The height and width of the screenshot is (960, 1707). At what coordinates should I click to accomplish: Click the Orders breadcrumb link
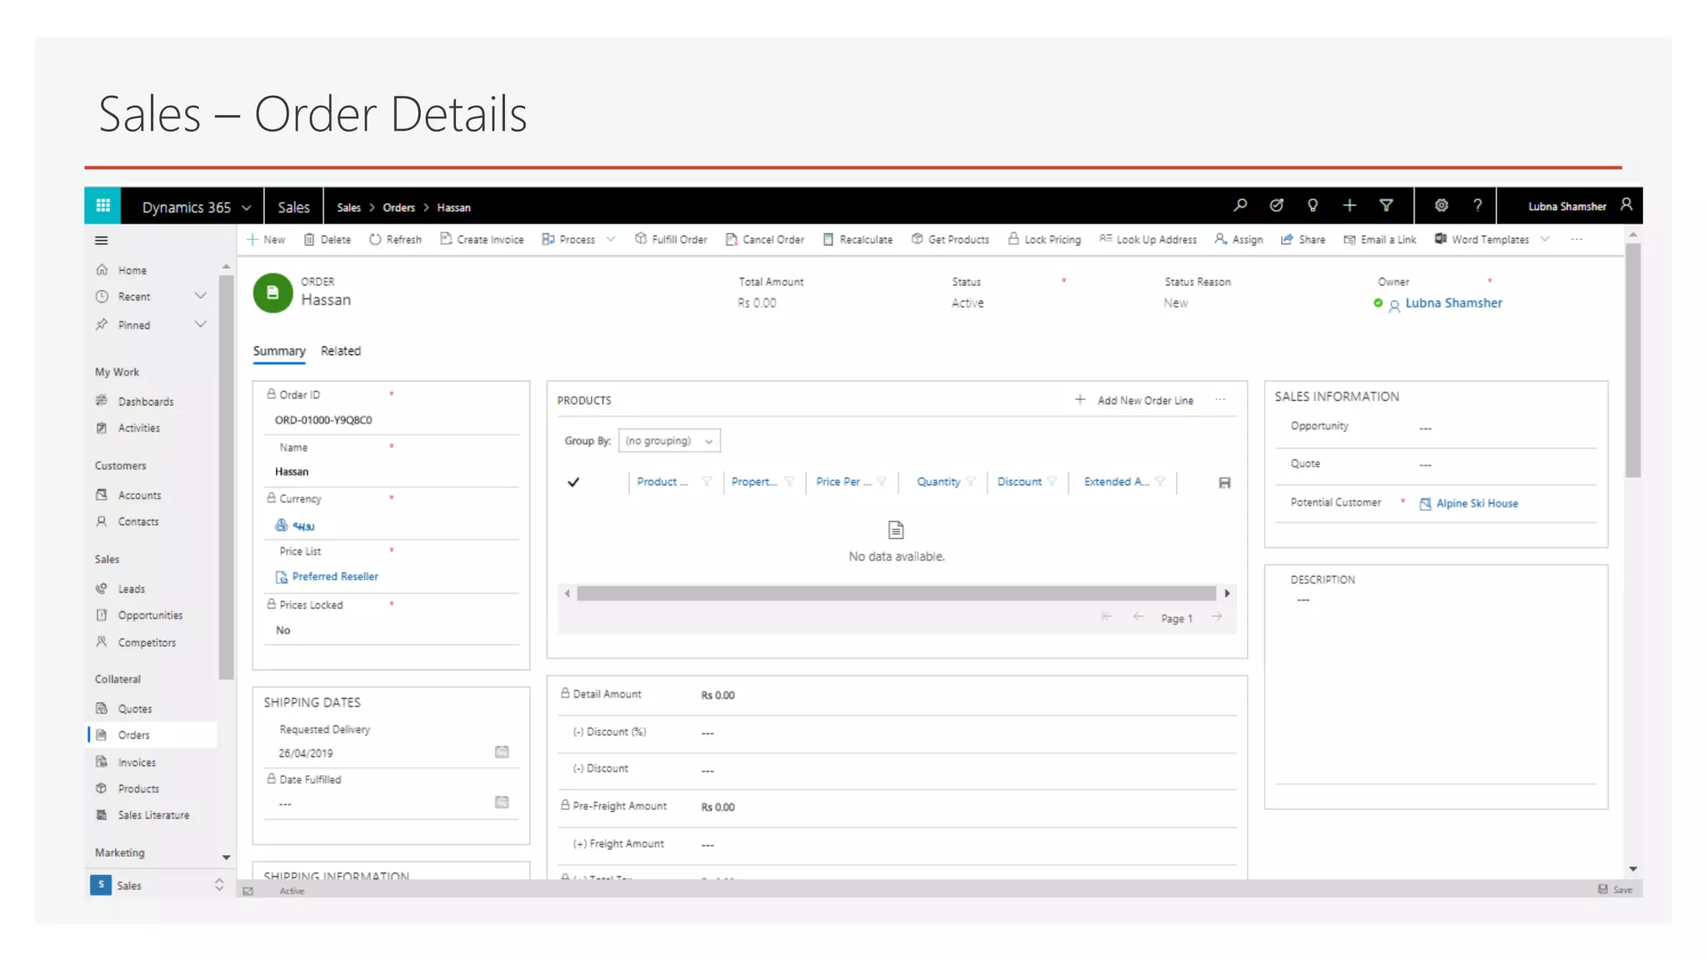pyautogui.click(x=398, y=207)
